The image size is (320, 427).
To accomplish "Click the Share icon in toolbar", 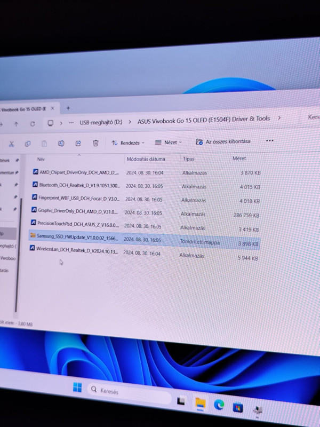I will coord(78,143).
